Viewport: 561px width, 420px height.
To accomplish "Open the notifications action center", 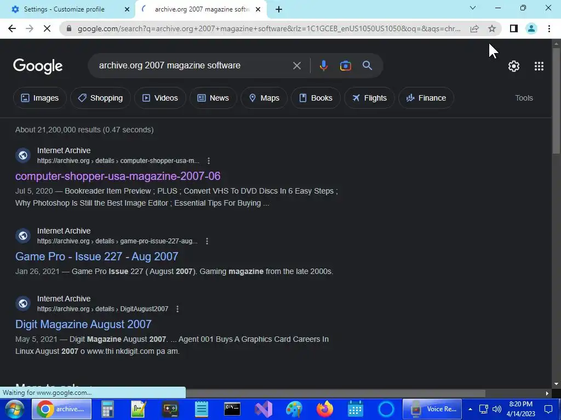I will coord(548,409).
